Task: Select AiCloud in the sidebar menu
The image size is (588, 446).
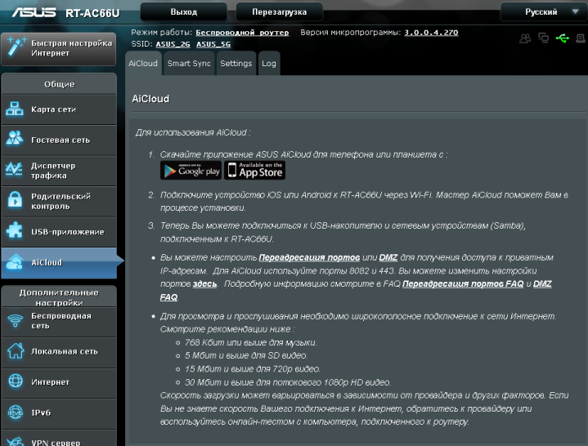Action: (x=59, y=262)
